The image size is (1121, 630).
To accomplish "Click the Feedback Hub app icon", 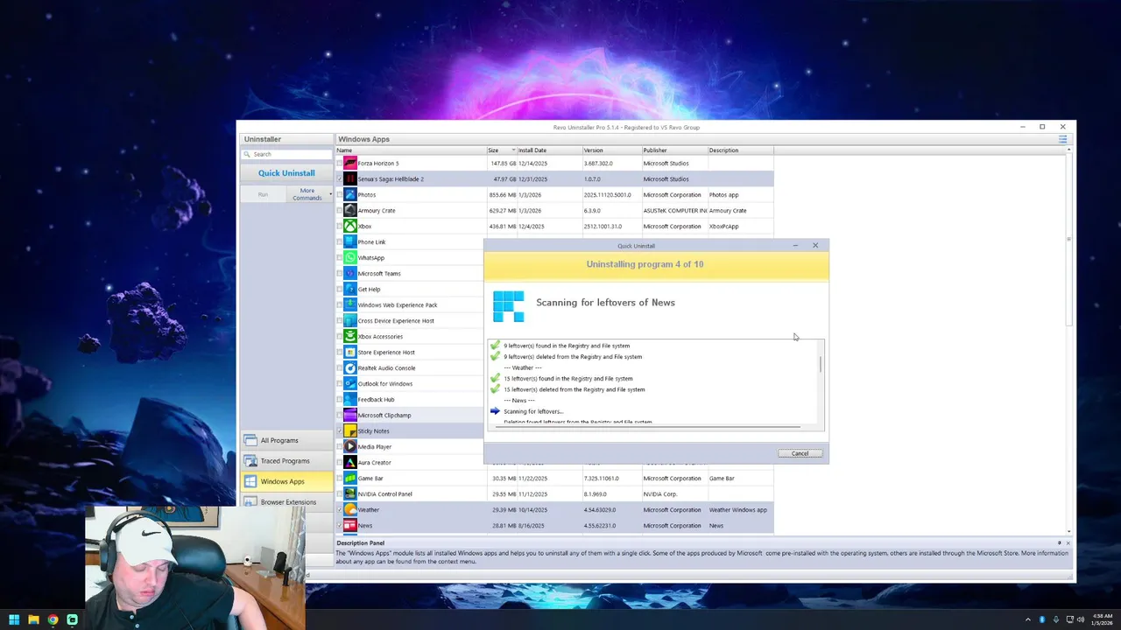I will pyautogui.click(x=350, y=400).
